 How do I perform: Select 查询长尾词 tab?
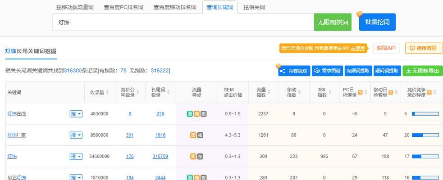coord(220,7)
